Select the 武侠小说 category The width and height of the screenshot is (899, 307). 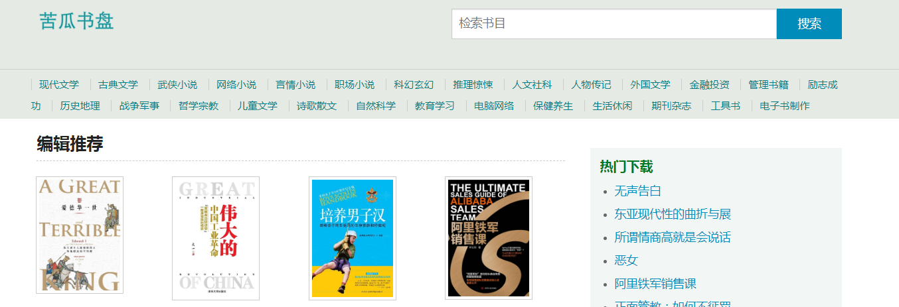click(177, 85)
